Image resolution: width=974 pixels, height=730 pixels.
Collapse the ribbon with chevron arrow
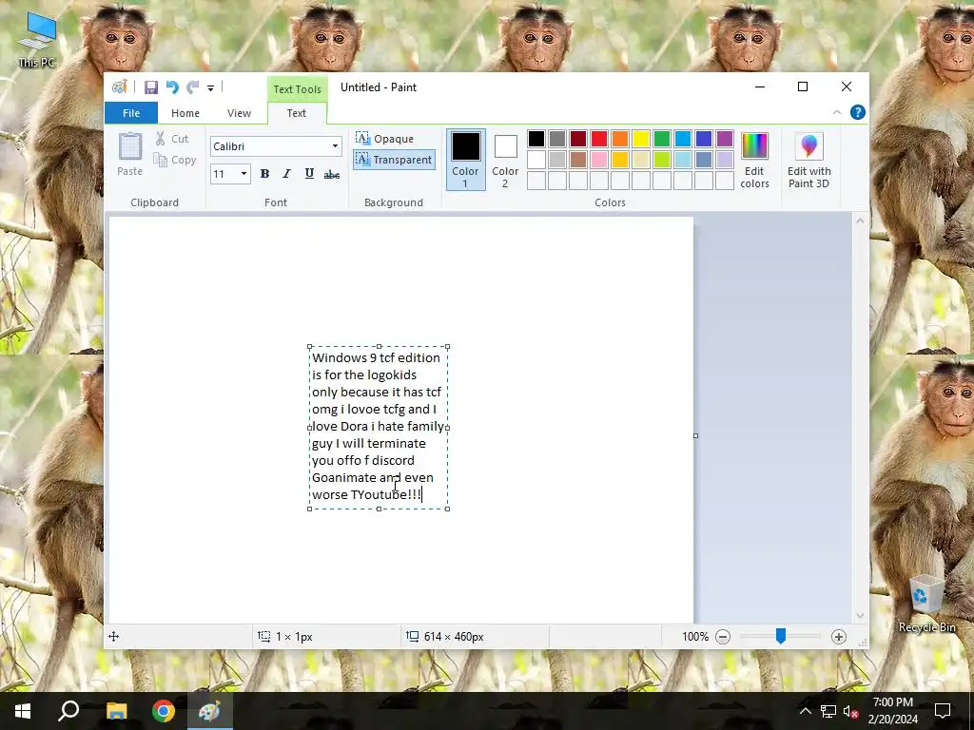click(x=837, y=112)
